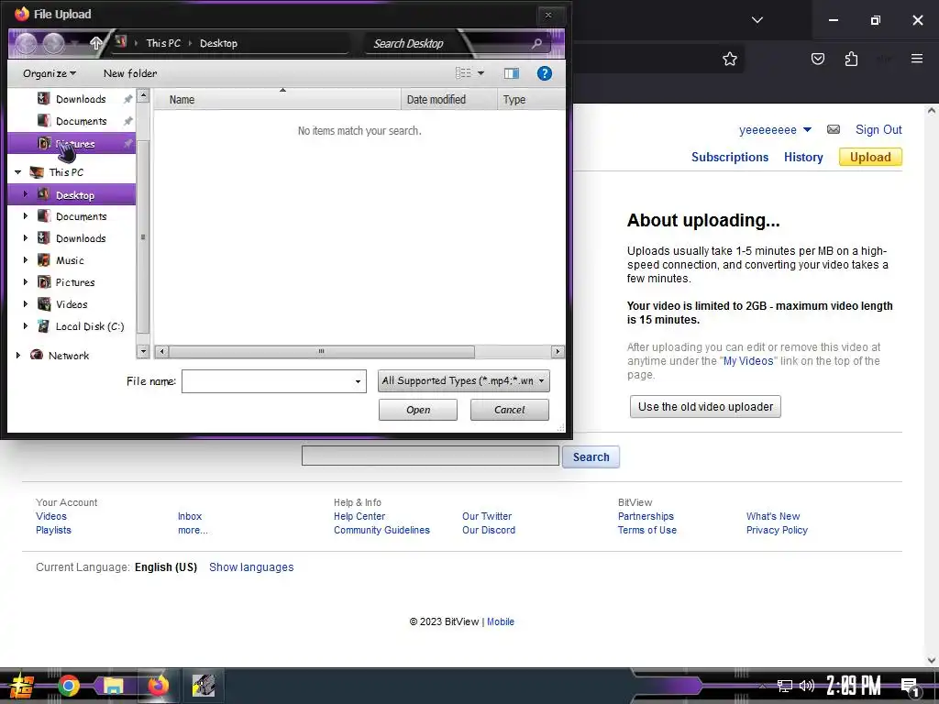Select pinned Documents in quick access
939x704 pixels.
[x=81, y=121]
